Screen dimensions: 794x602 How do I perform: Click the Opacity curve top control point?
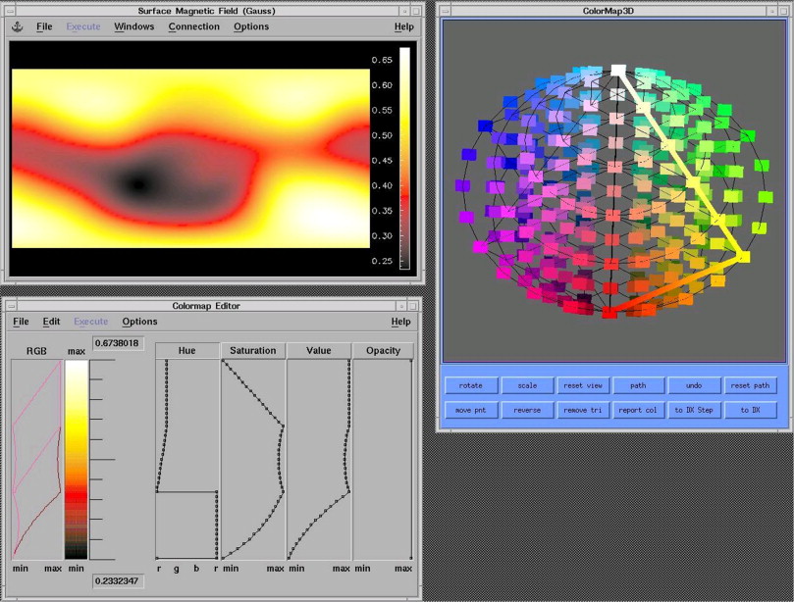click(411, 361)
